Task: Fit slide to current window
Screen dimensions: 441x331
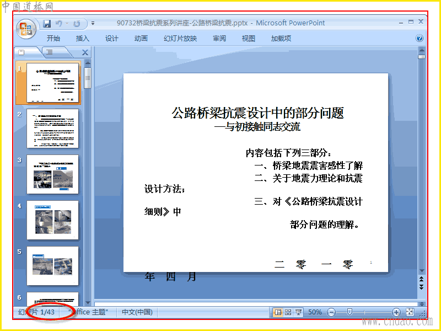Action: point(410,312)
